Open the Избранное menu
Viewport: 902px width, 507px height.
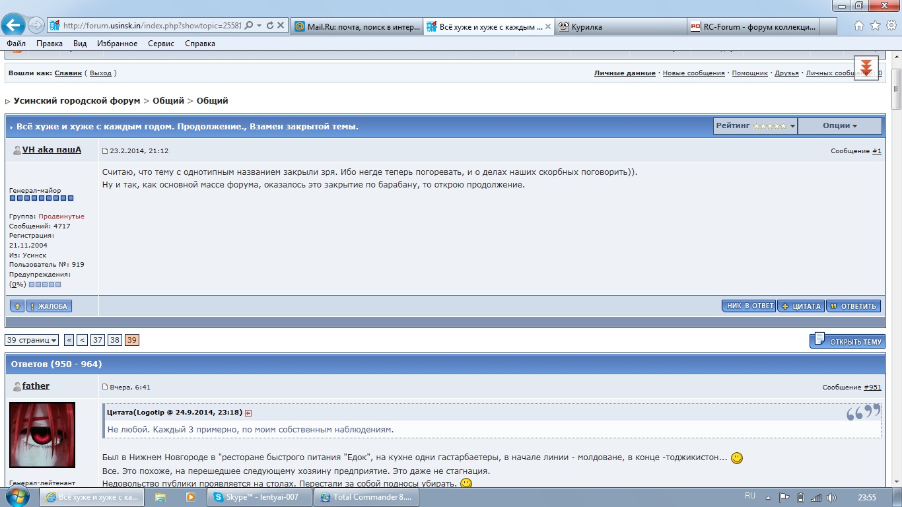click(117, 44)
